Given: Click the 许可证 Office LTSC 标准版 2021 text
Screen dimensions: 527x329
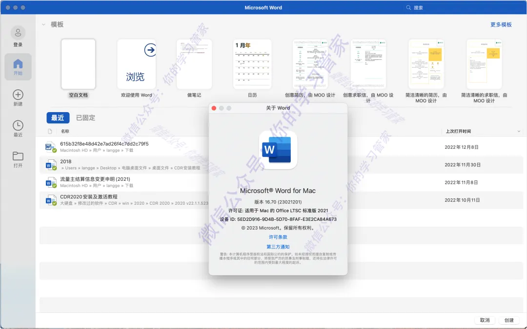Looking at the screenshot, I should pos(278,211).
